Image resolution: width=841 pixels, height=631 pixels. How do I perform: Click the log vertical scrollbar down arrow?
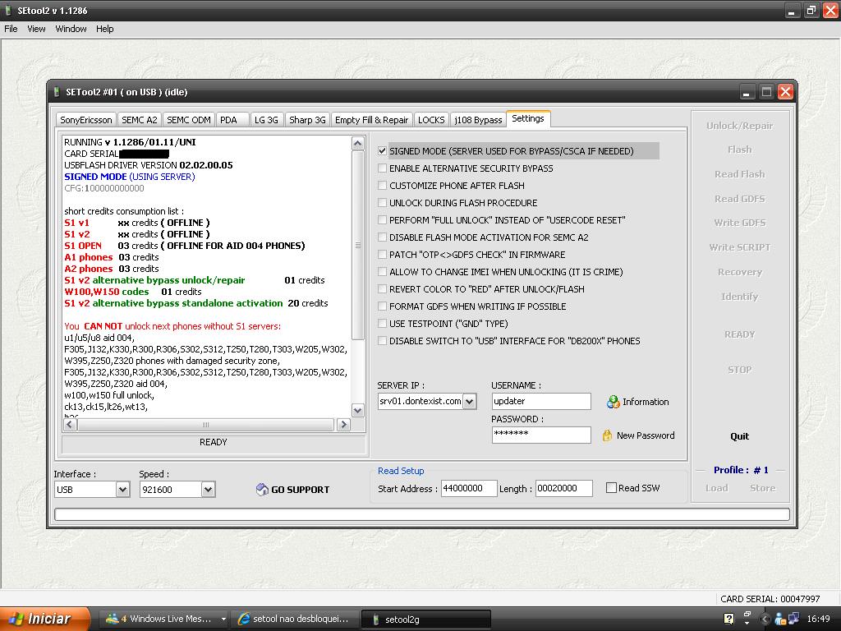[358, 411]
